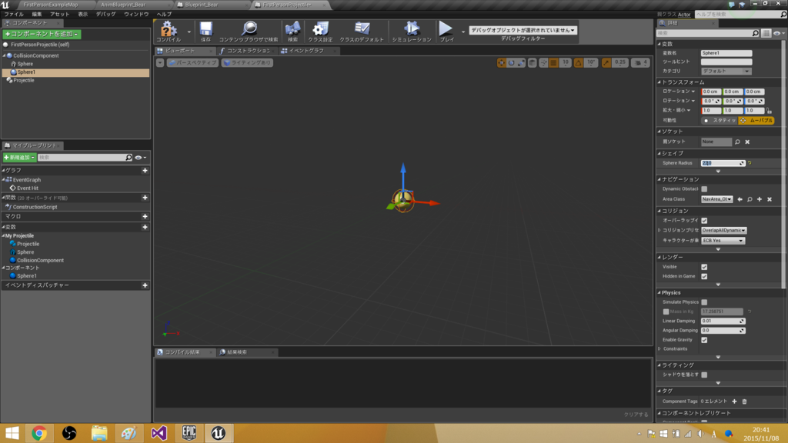The width and height of the screenshot is (788, 443).
Task: Enable the cast shadow (シャドウを落とす) checkbox
Action: (704, 375)
